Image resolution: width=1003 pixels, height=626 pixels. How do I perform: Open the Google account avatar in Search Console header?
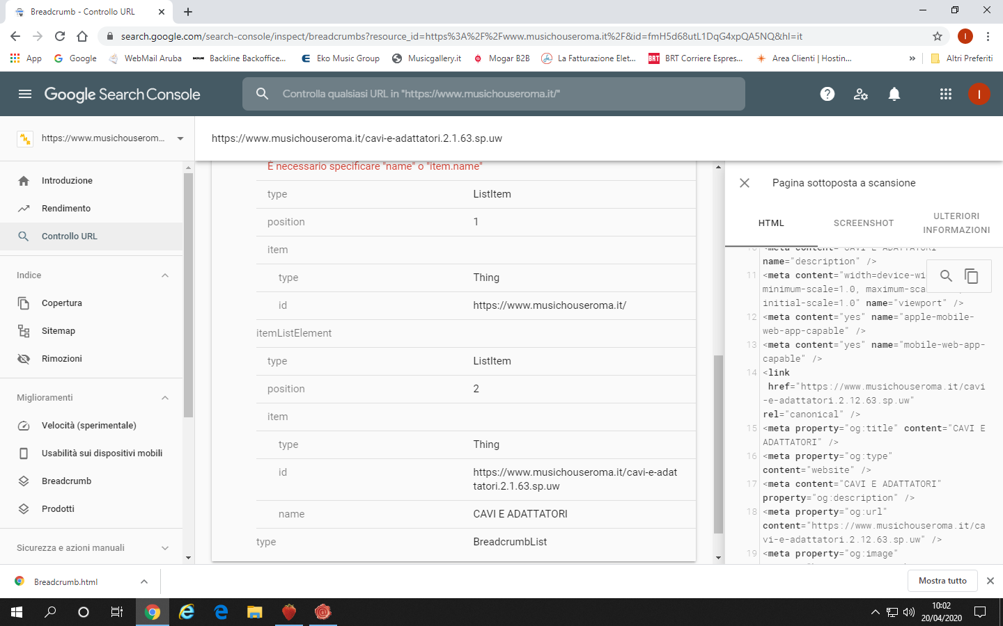coord(979,94)
